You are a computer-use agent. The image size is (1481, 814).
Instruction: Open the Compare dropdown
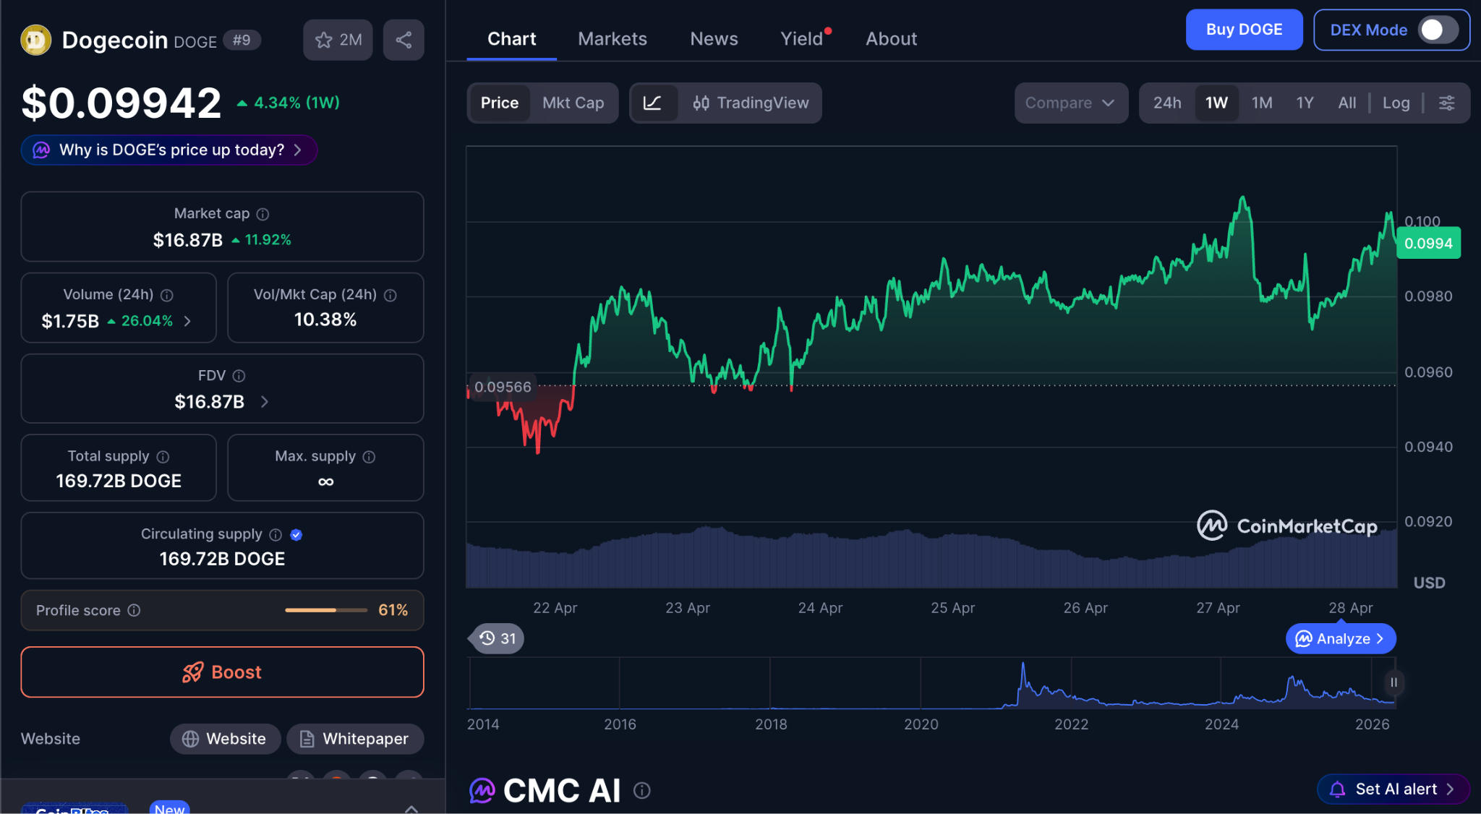click(1070, 103)
